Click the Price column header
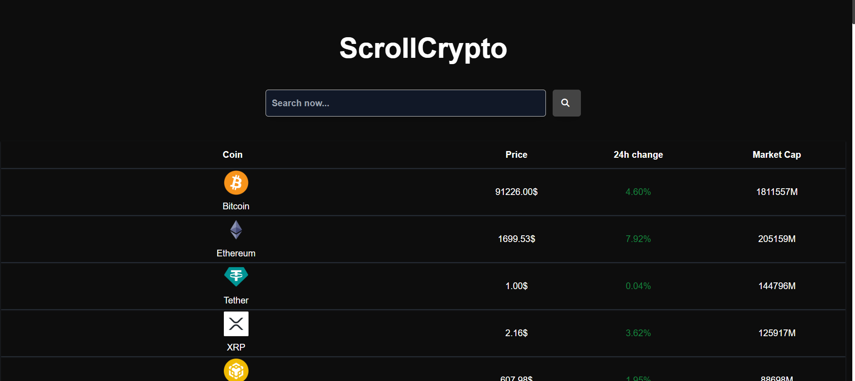The image size is (855, 381). pyautogui.click(x=516, y=155)
